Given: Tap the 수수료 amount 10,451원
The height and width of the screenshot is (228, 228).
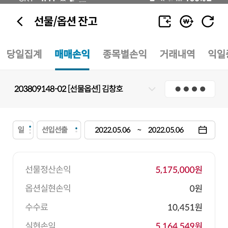Looking at the screenshot, I should (185, 207).
